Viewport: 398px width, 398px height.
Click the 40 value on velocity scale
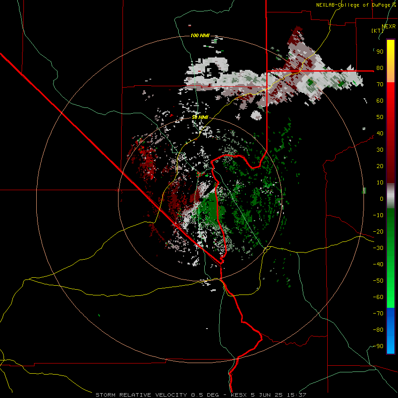point(380,134)
